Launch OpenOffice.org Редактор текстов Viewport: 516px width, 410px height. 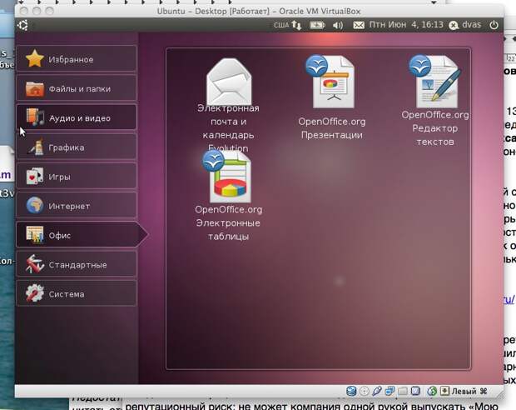(x=435, y=101)
